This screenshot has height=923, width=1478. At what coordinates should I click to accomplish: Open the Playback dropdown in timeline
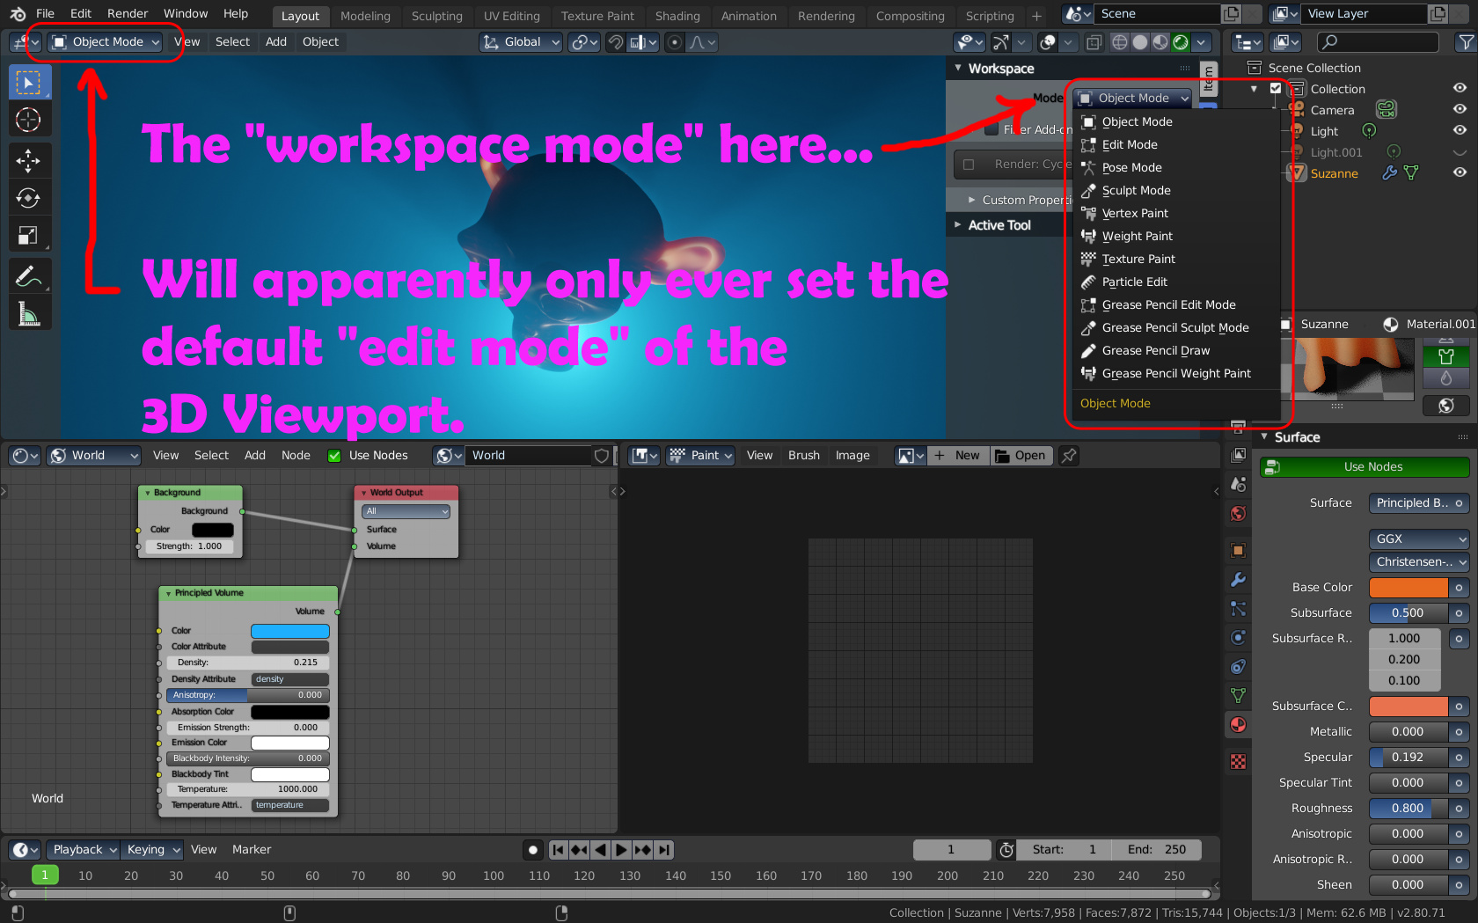coord(83,850)
